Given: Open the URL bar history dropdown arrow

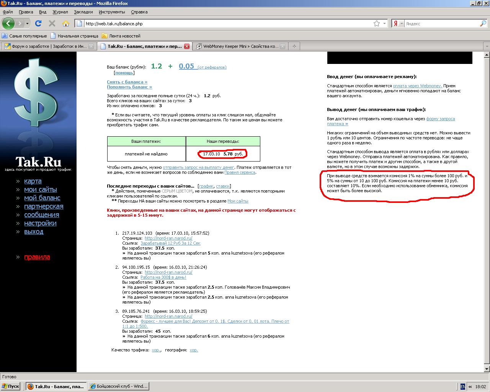Looking at the screenshot, I should [x=384, y=23].
